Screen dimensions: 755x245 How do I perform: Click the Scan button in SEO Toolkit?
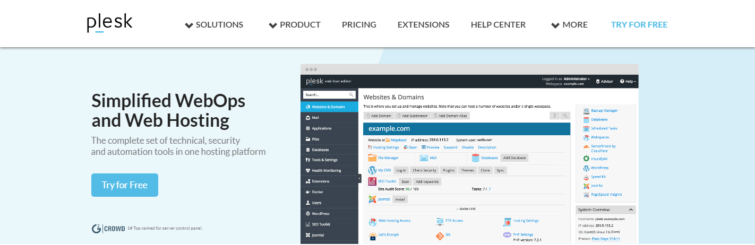coord(405,181)
